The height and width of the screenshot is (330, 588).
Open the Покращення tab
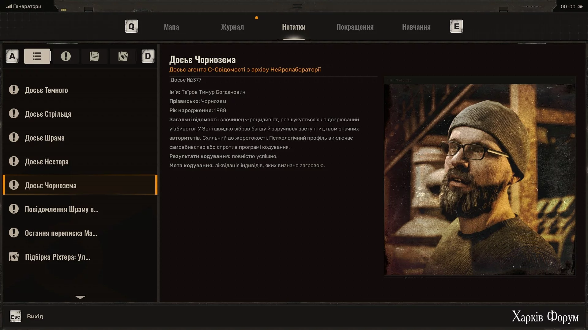click(x=355, y=27)
